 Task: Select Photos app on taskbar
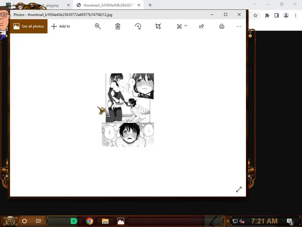coord(121,221)
